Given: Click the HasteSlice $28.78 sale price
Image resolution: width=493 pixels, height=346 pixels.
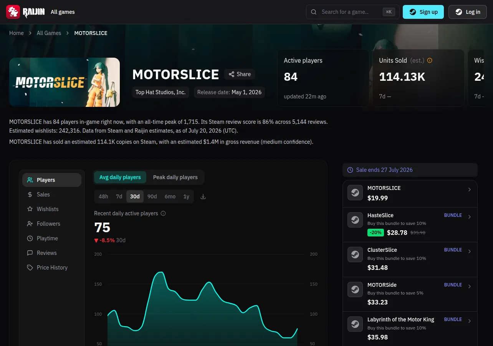Looking at the screenshot, I should click(x=397, y=233).
